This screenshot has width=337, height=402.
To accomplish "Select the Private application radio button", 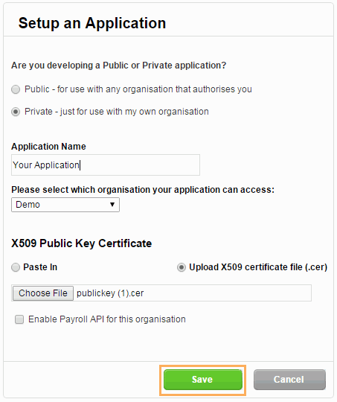I will tap(16, 112).
